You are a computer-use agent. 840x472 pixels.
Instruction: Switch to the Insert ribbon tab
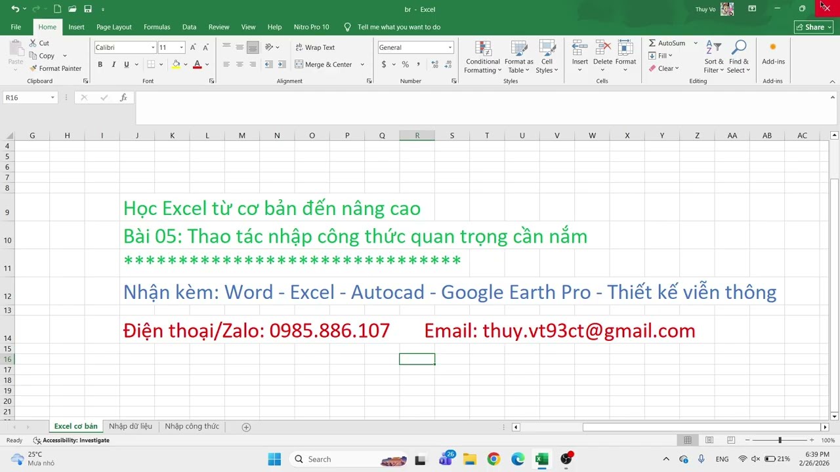pos(76,27)
